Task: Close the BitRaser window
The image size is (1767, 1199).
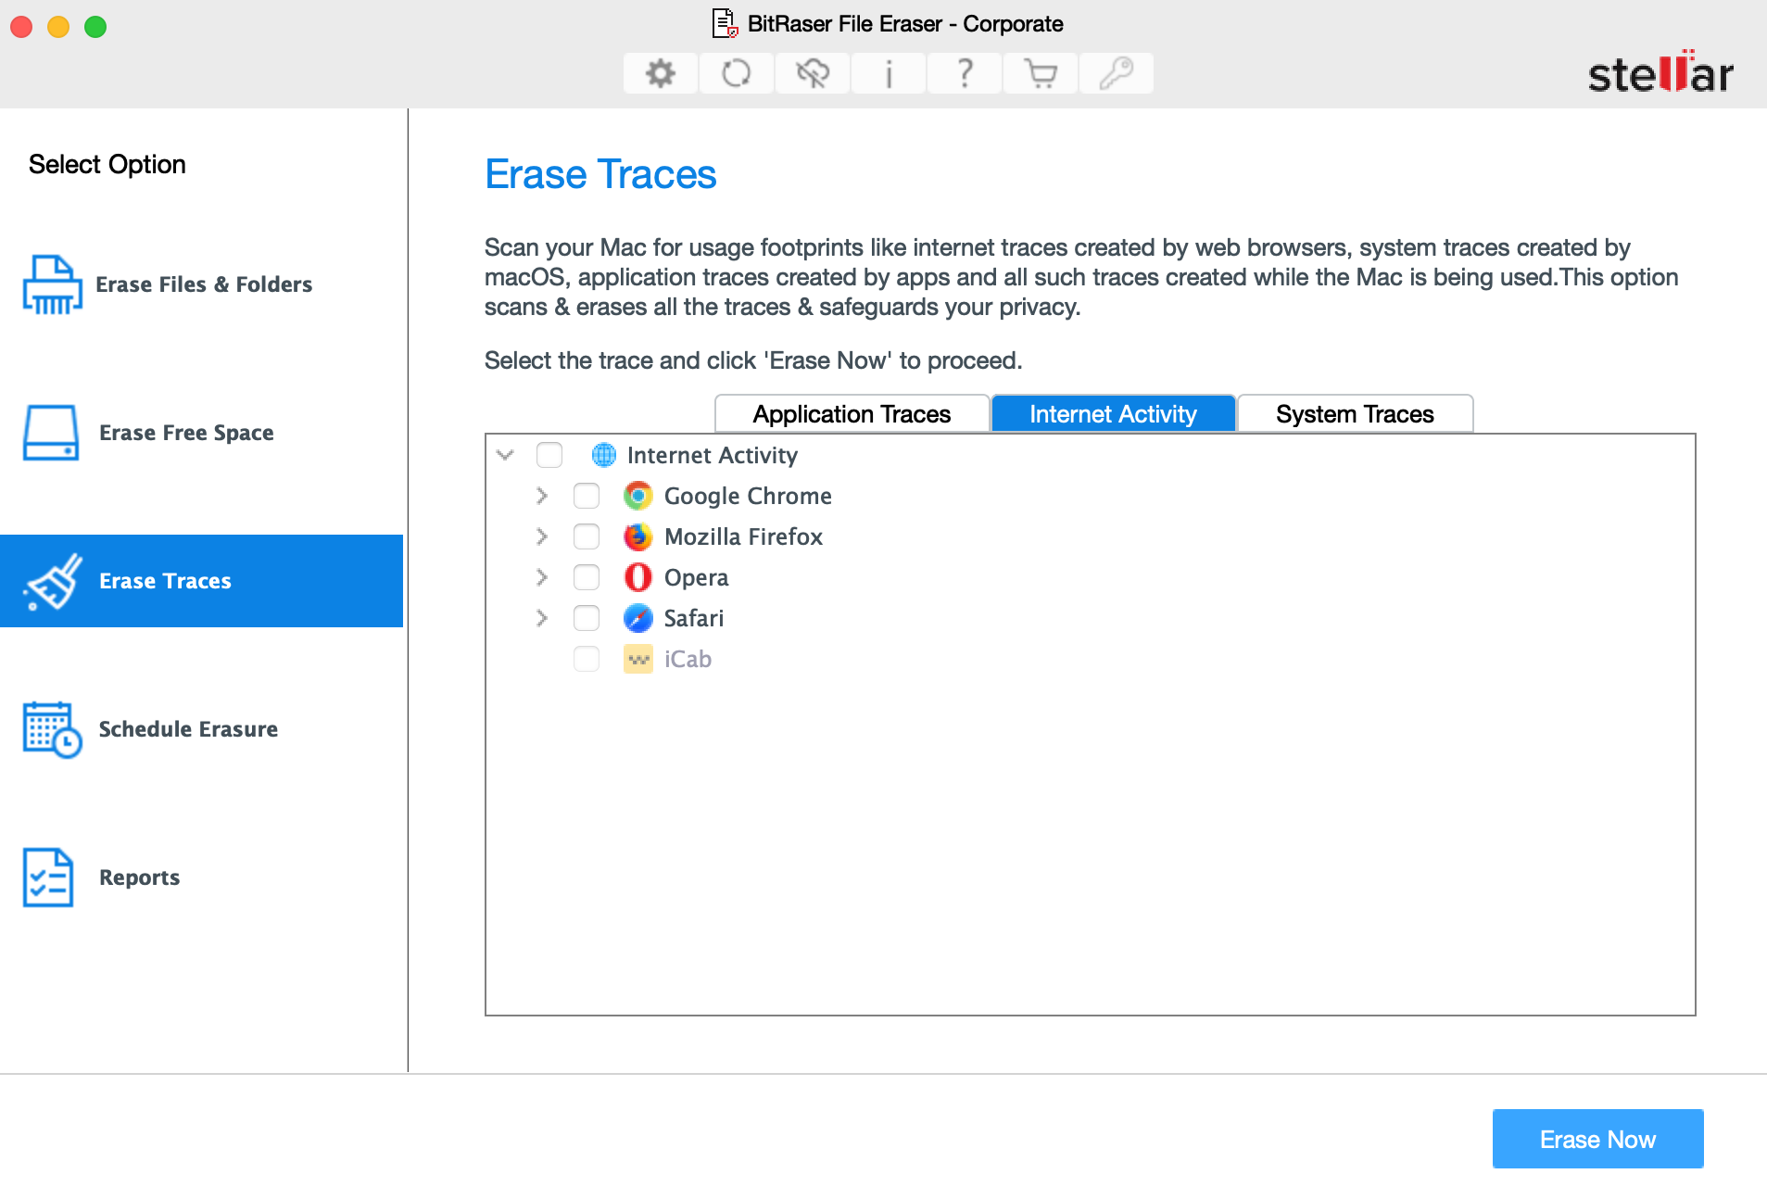Action: point(21,27)
